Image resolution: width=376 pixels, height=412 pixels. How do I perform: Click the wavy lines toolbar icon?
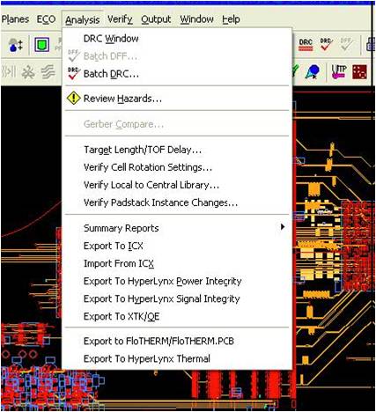tap(48, 71)
